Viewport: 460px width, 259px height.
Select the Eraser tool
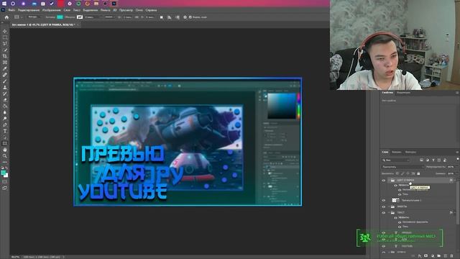[x=5, y=100]
